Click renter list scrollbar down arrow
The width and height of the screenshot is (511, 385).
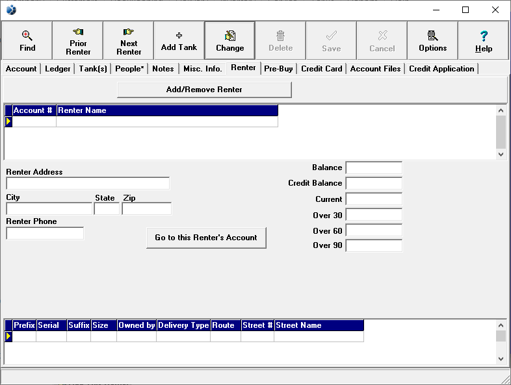pos(501,155)
